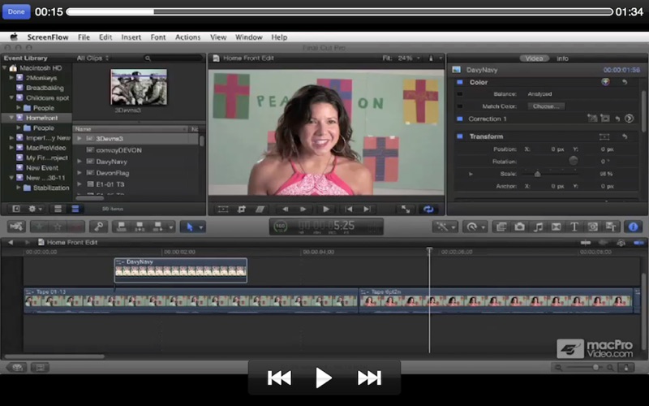Open the viewer Fit 24% zoom dropdown
Screen dimensions: 649x406
(401, 58)
